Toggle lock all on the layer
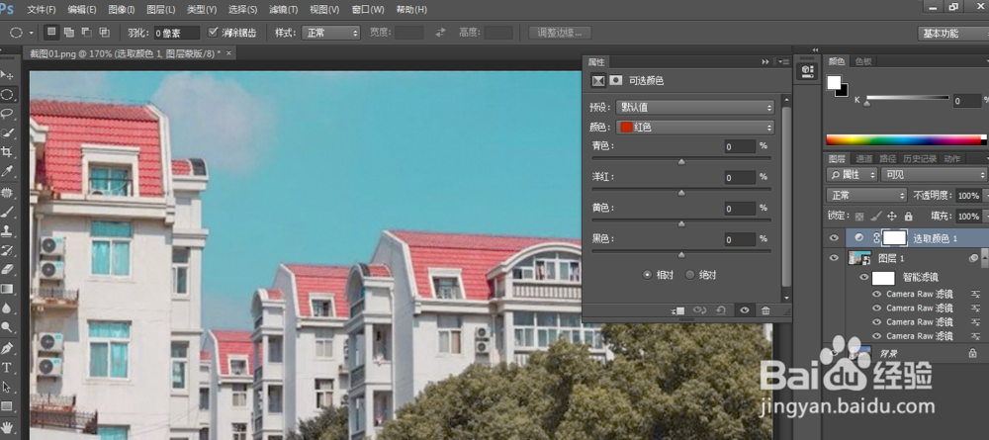 (x=908, y=216)
